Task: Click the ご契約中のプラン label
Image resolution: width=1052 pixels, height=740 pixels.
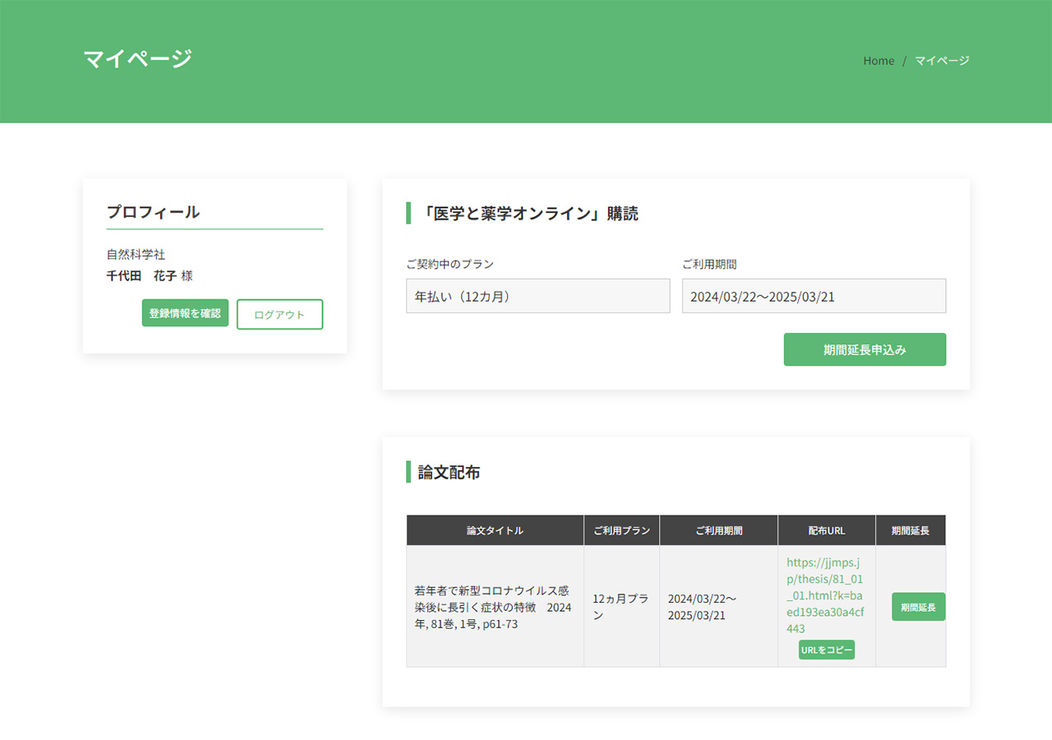Action: click(450, 264)
